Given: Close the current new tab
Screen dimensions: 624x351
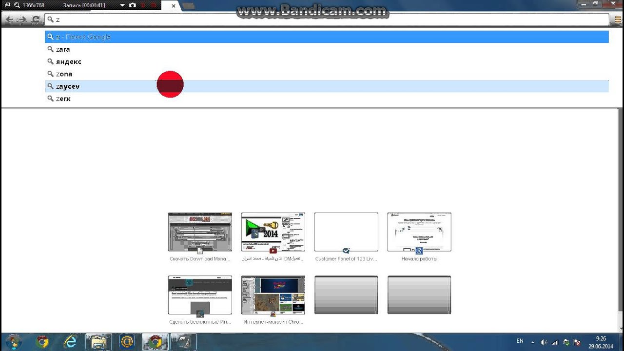Looking at the screenshot, I should tap(173, 6).
